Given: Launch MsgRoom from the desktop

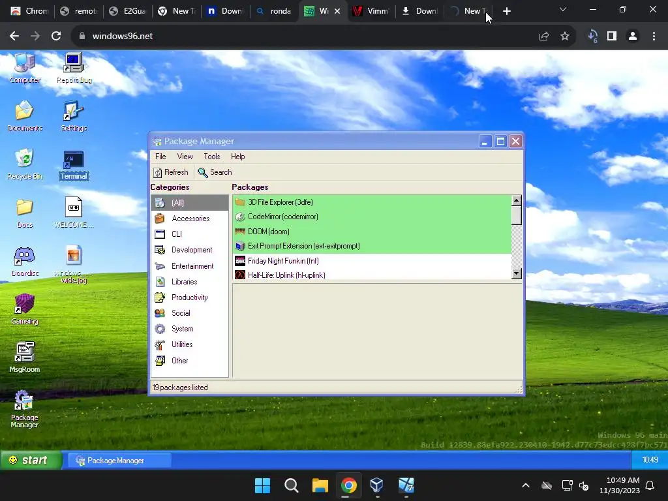Looking at the screenshot, I should (x=25, y=357).
